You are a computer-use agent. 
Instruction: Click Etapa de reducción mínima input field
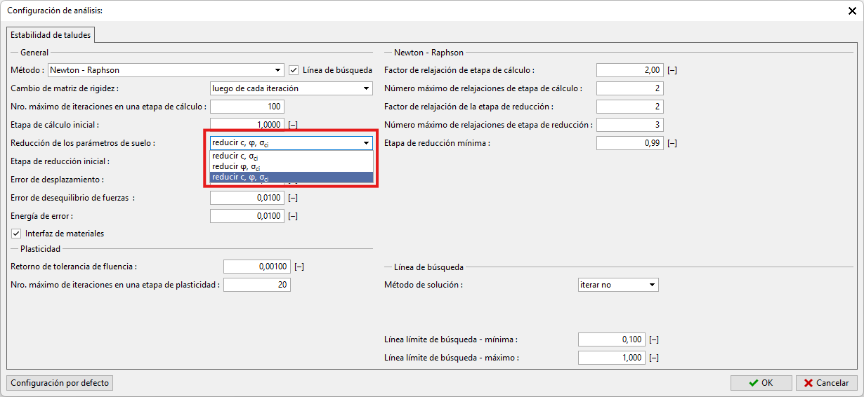pos(629,143)
